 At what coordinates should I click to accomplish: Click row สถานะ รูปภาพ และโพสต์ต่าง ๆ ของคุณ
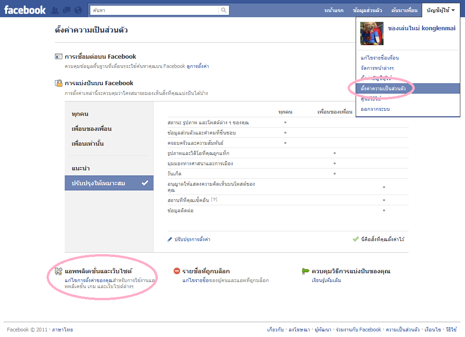click(x=288, y=122)
